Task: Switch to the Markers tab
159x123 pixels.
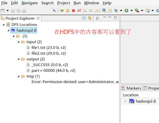Action: [131, 88]
